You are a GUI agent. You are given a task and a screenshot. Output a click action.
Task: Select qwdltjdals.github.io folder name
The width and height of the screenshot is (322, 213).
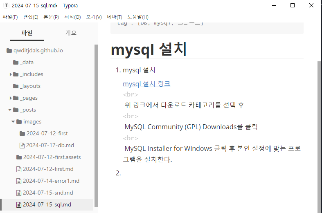pyautogui.click(x=38, y=50)
